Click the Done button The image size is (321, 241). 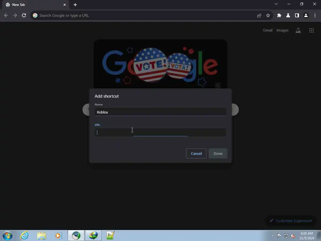coord(218,153)
